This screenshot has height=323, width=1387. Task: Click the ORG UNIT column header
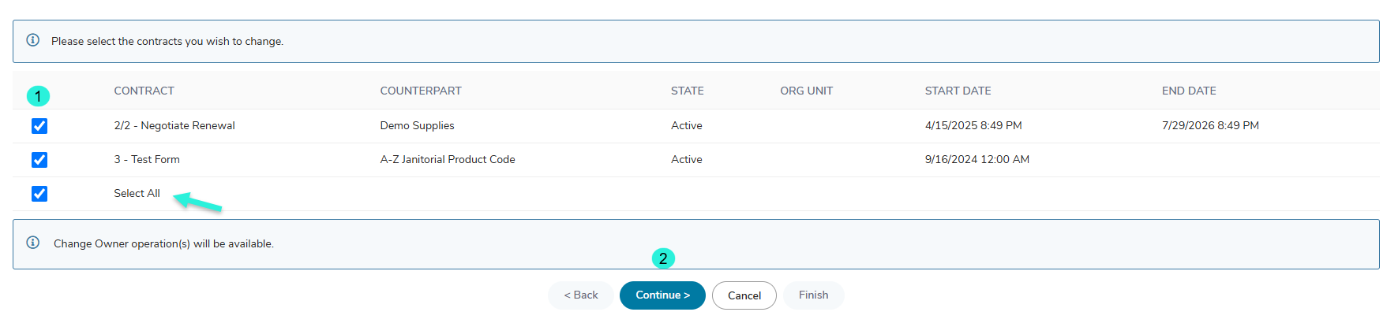[x=806, y=91]
